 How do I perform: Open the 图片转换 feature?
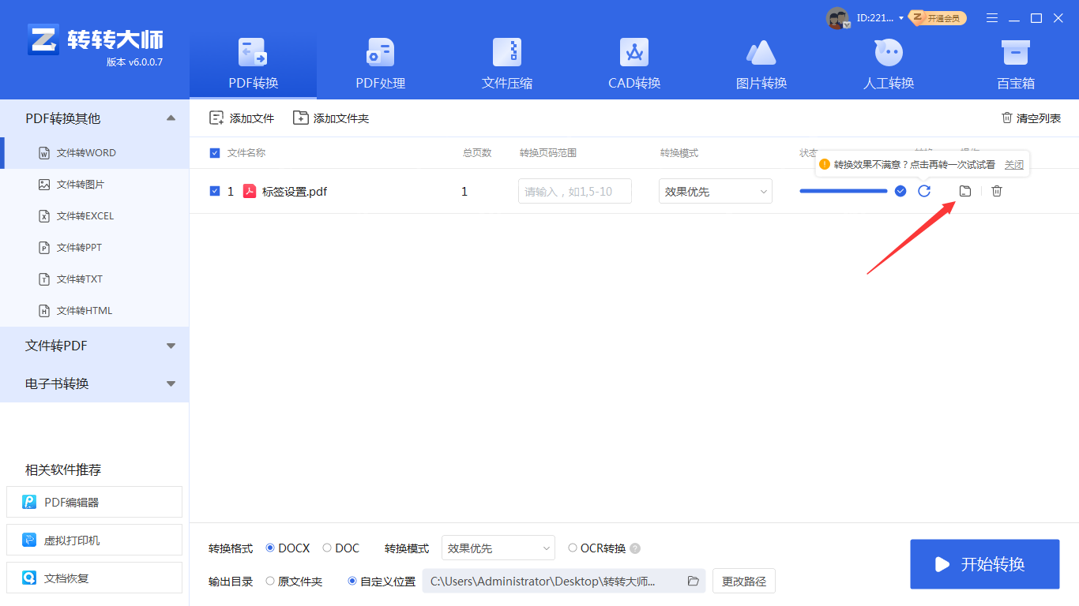pyautogui.click(x=761, y=63)
